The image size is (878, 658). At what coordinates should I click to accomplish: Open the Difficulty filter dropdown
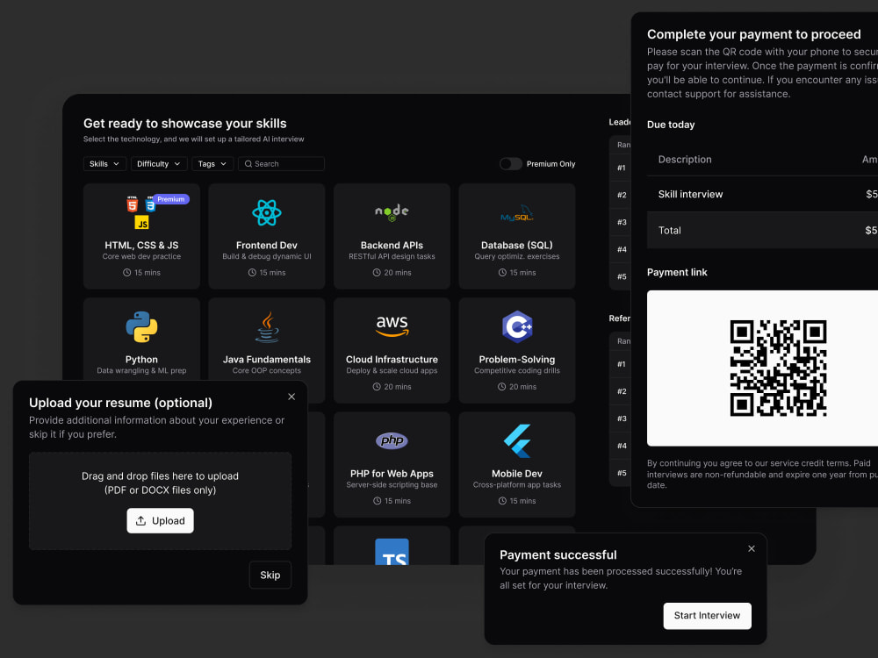point(159,164)
